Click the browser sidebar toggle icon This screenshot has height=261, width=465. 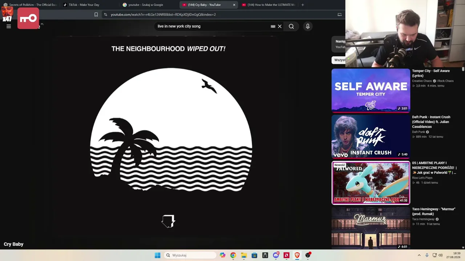[340, 14]
